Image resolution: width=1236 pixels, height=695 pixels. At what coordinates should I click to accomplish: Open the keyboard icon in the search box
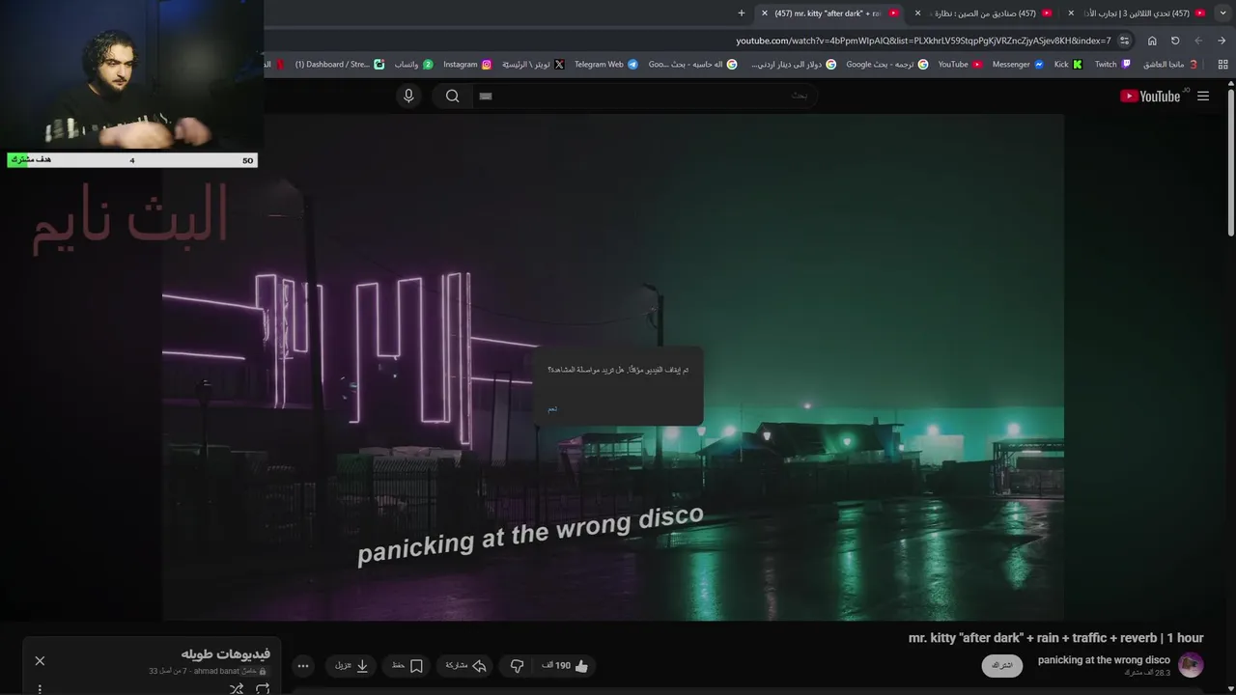point(486,96)
